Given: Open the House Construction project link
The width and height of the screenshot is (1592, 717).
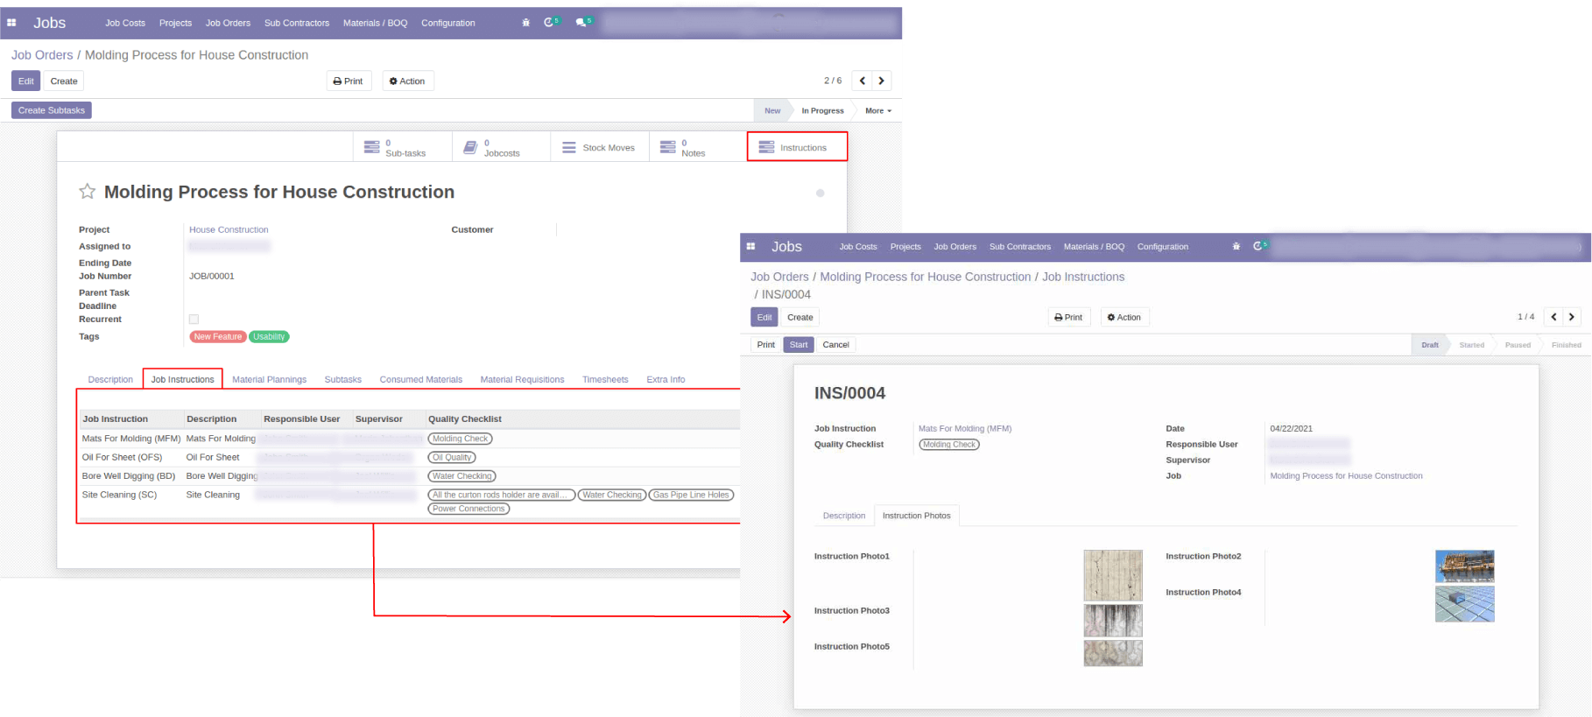Looking at the screenshot, I should [229, 230].
